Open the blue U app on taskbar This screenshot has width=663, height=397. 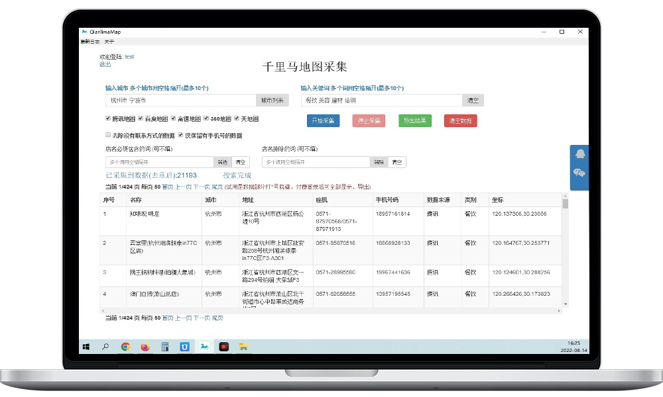tap(185, 347)
